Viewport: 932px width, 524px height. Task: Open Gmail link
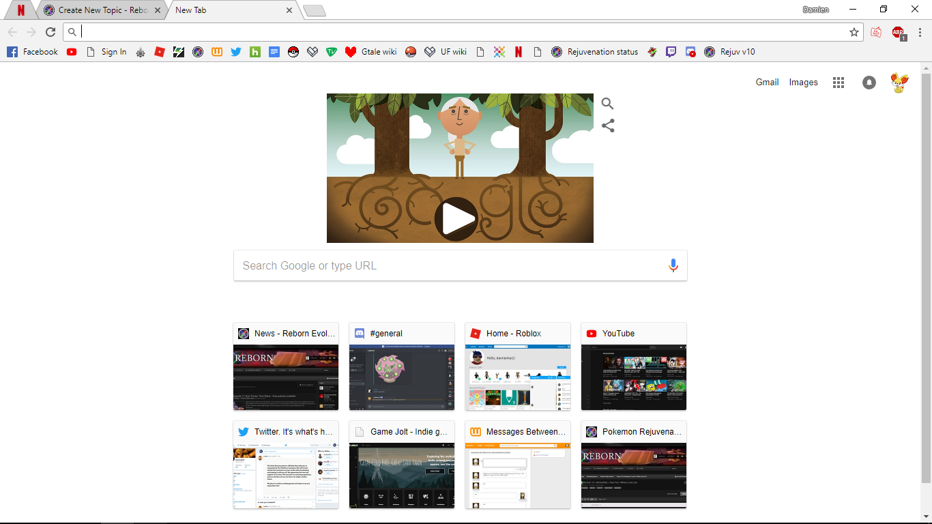pyautogui.click(x=767, y=82)
